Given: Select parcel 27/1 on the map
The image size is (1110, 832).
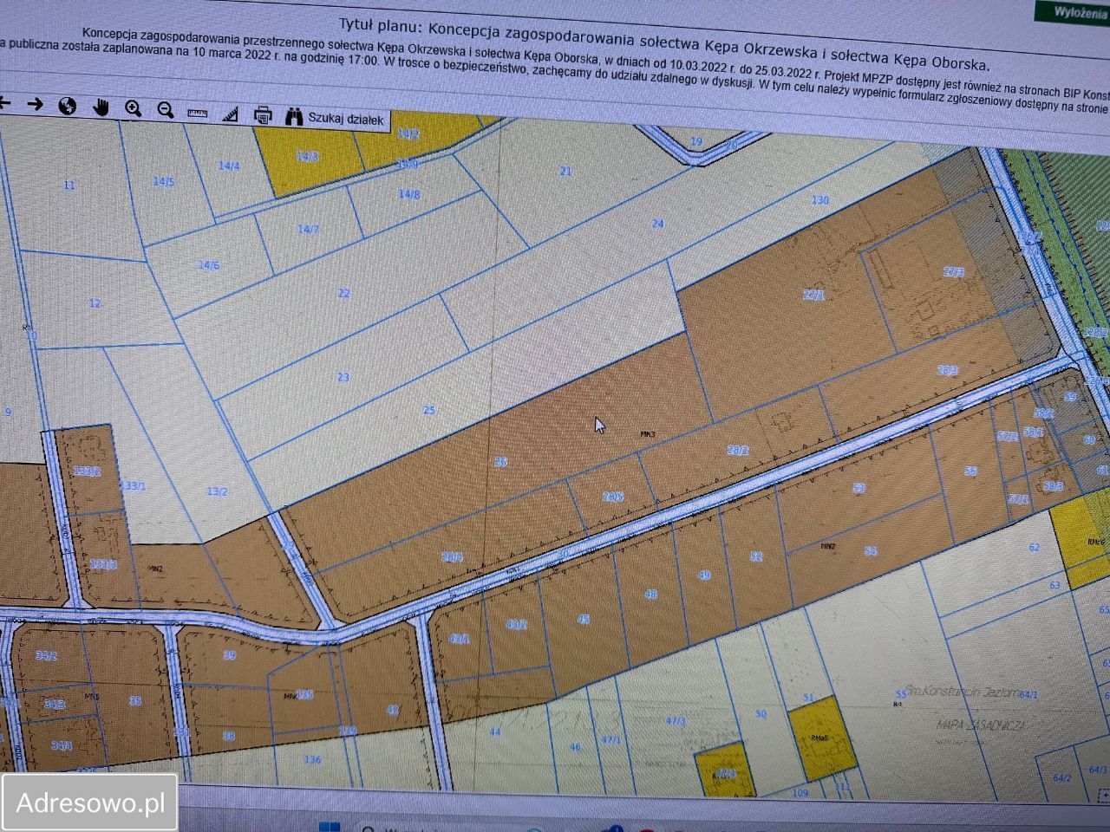Looking at the screenshot, I should tap(813, 295).
